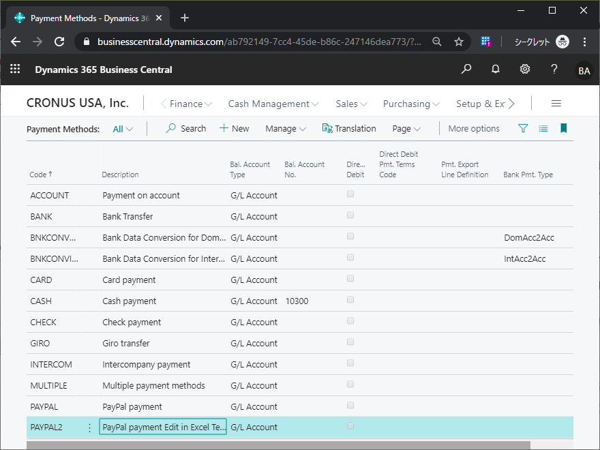Reload the page with the refresh icon
Viewport: 600px width, 450px height.
59,42
